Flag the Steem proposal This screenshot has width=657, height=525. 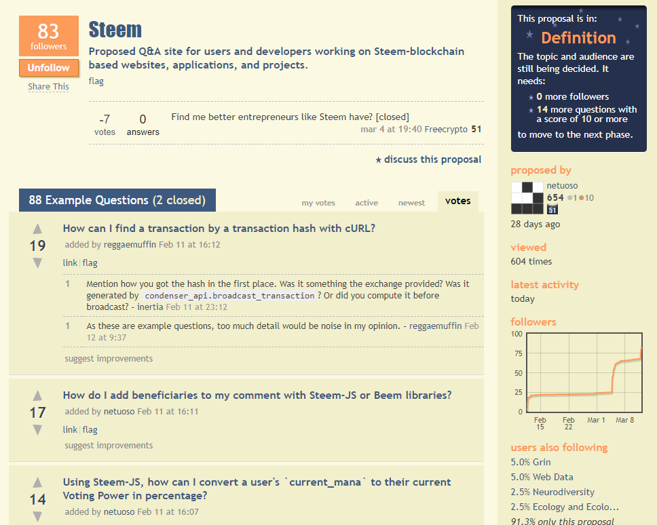[96, 81]
